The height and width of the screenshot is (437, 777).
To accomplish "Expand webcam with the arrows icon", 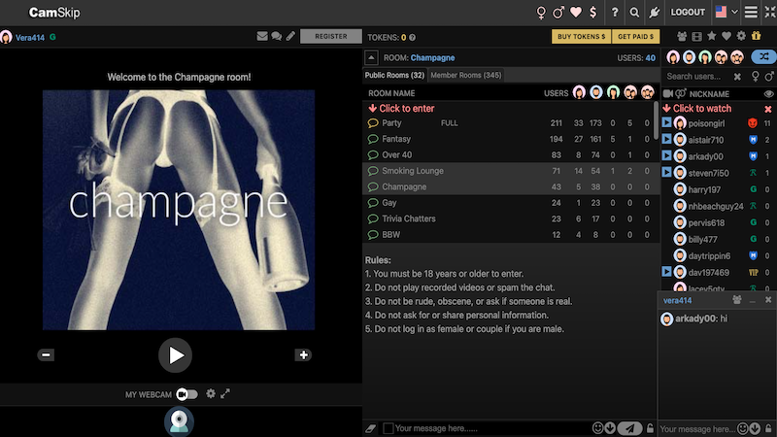I will click(225, 393).
